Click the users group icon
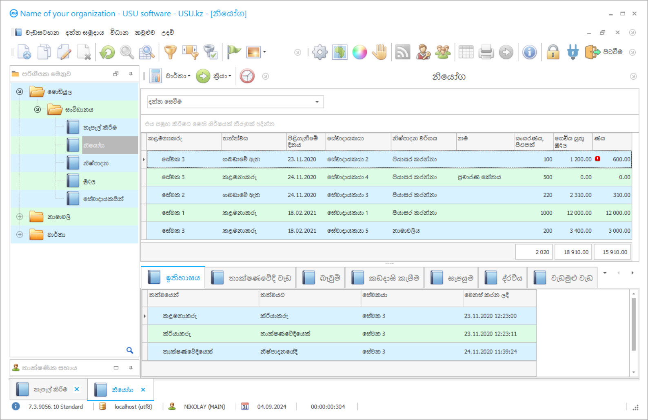 pos(443,52)
